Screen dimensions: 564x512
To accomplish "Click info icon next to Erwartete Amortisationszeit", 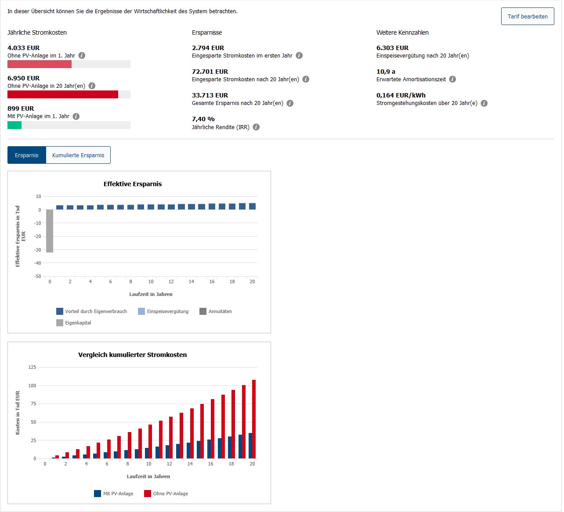I will (x=452, y=79).
